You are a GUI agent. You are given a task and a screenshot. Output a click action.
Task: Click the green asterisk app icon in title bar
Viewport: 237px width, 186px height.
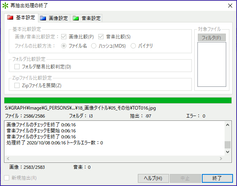(x=5, y=6)
